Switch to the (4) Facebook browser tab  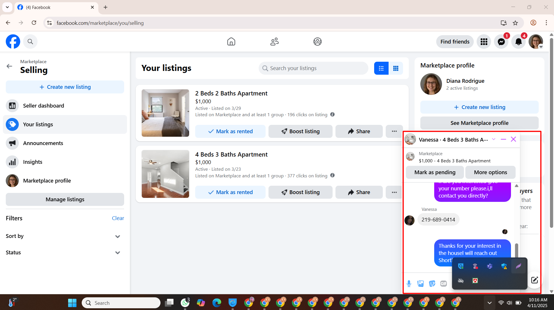coord(56,7)
